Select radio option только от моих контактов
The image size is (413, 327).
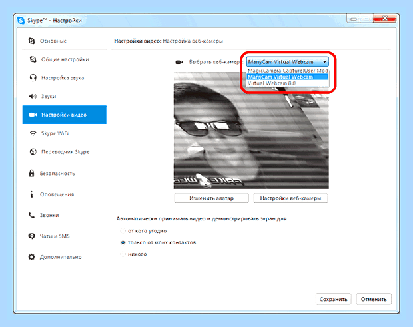pos(123,242)
